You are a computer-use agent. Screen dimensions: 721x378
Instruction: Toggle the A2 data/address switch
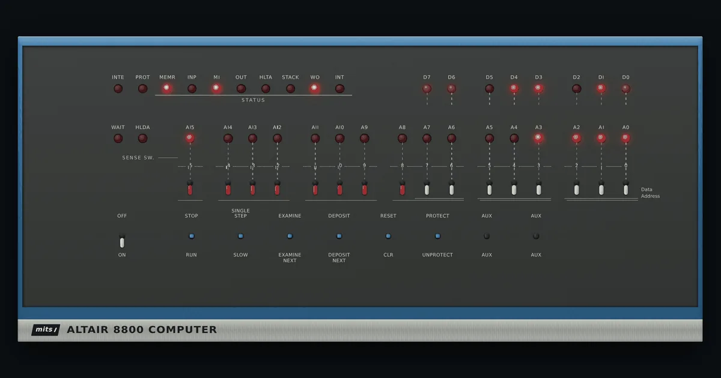tap(576, 188)
